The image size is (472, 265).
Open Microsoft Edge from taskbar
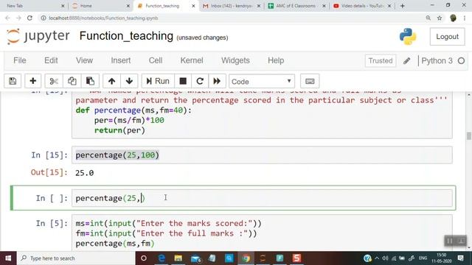point(162,258)
